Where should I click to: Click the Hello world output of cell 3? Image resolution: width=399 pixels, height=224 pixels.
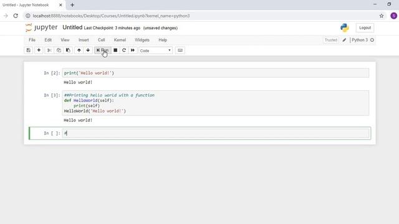pos(78,120)
